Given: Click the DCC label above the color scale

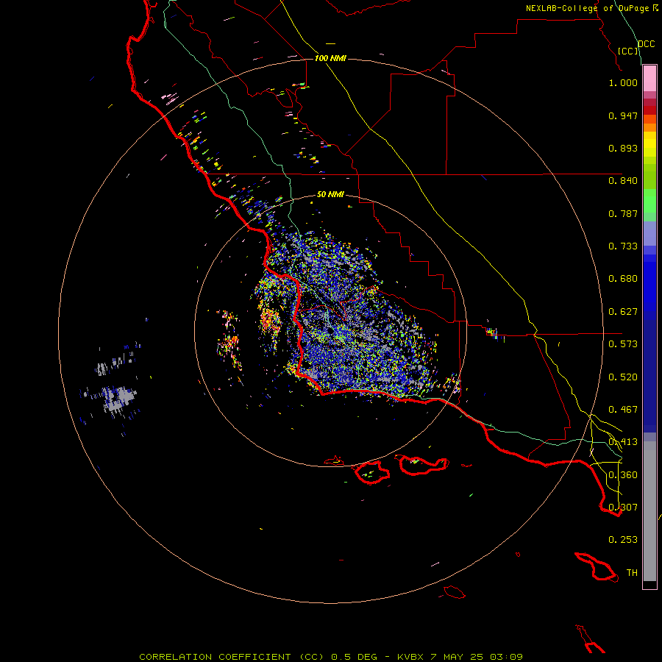Looking at the screenshot, I should click(x=647, y=44).
